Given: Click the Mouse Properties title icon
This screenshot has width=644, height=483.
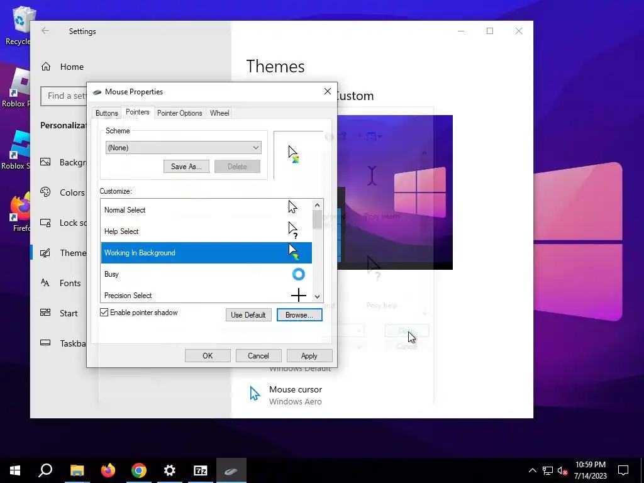Looking at the screenshot, I should pos(97,92).
